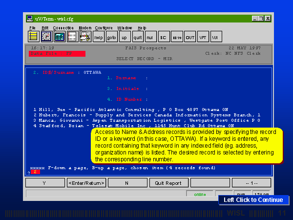Open the Connection menu
This screenshot has width=293, height=220.
pyautogui.click(x=63, y=28)
